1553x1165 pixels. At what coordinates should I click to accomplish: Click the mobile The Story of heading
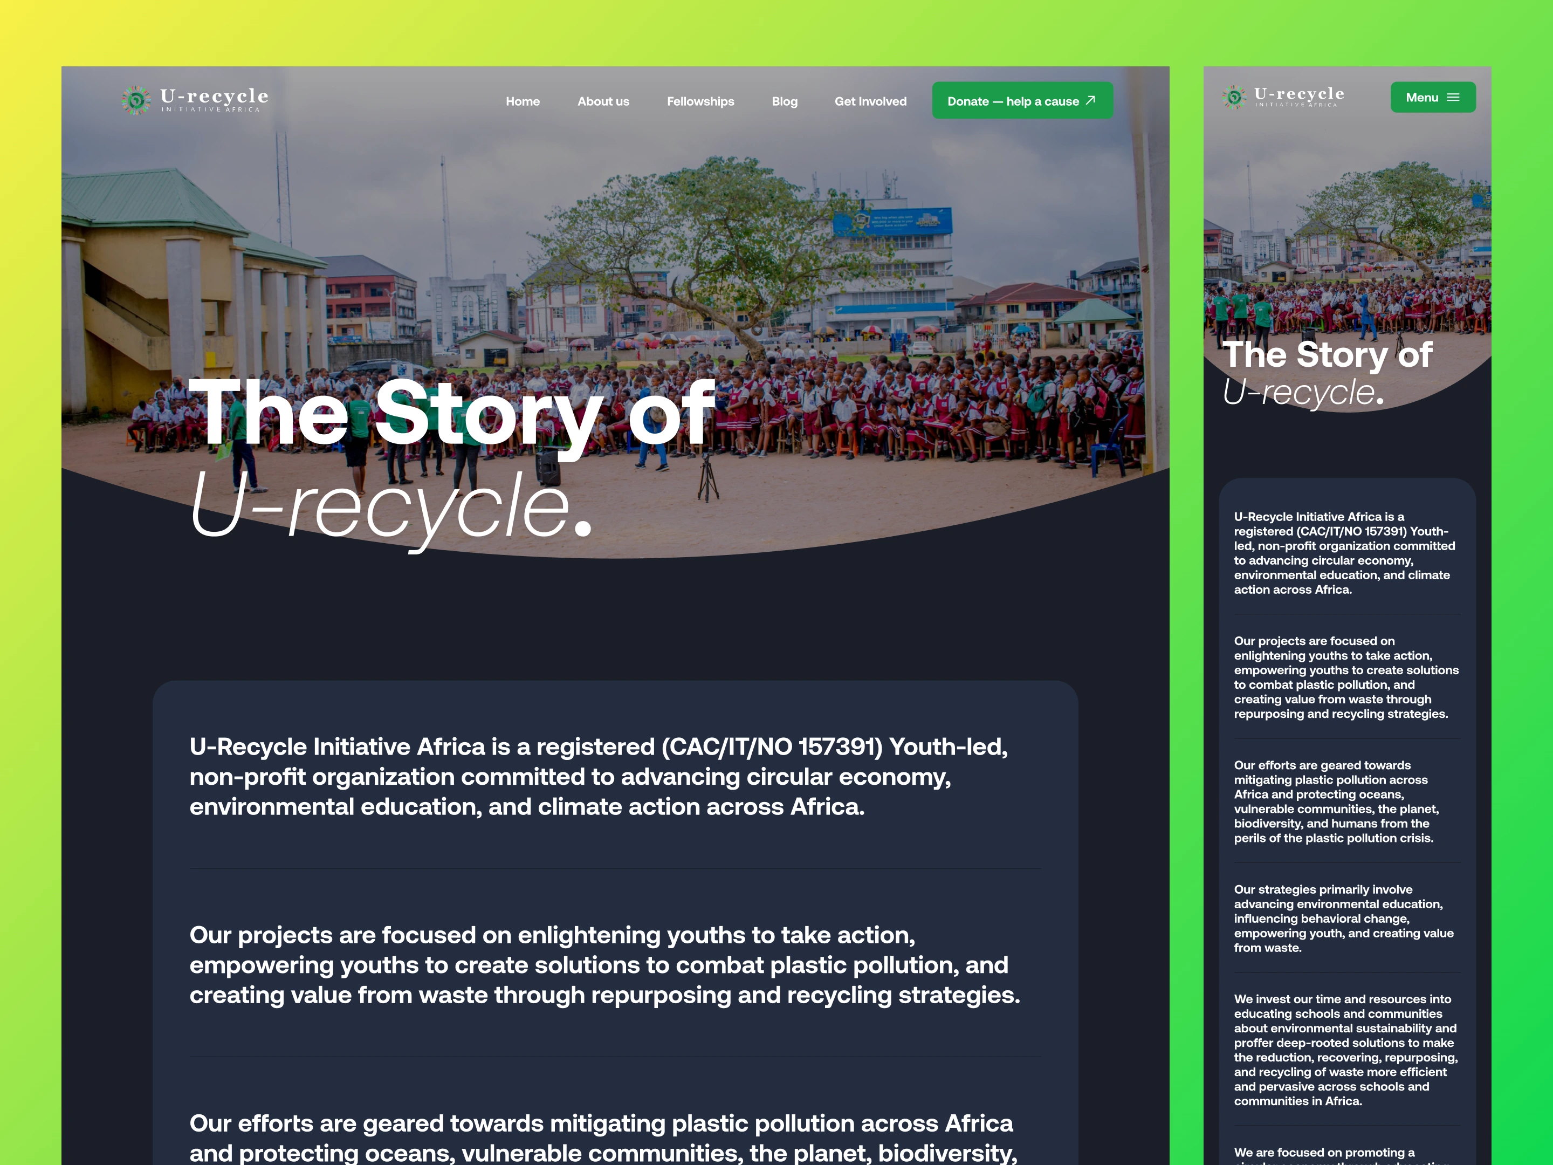[x=1327, y=354]
